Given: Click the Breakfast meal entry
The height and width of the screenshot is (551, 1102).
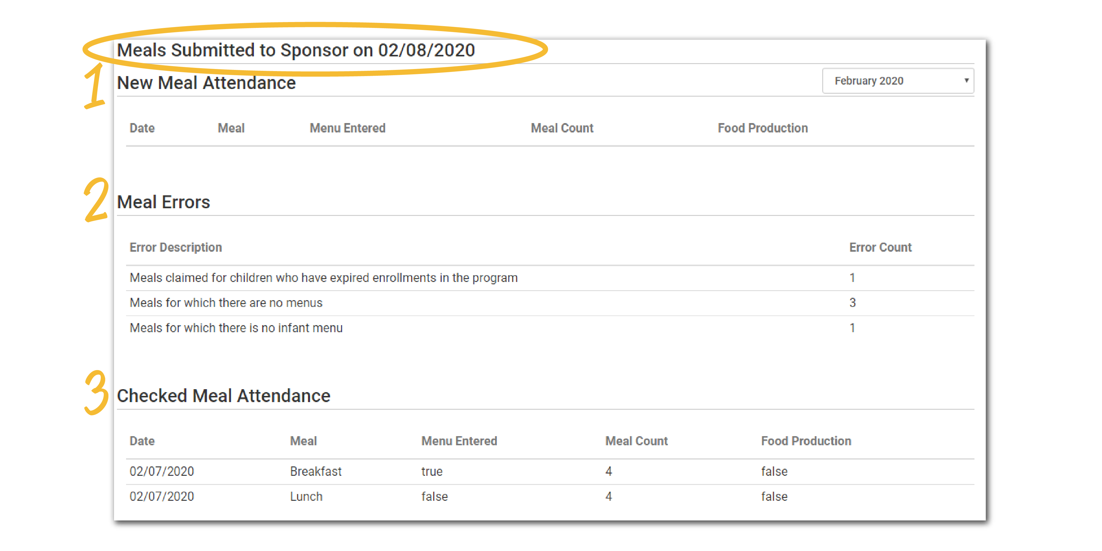Looking at the screenshot, I should [x=315, y=471].
